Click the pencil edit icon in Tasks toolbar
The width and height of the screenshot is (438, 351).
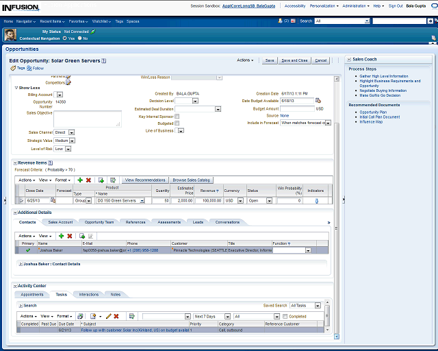[x=108, y=316]
